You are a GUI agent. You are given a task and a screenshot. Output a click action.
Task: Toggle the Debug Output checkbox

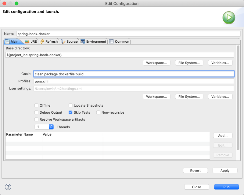click(x=36, y=112)
